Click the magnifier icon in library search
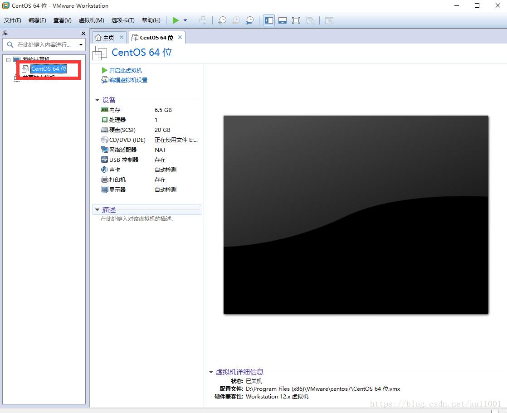Viewport: 507px width, 413px height. (10, 44)
